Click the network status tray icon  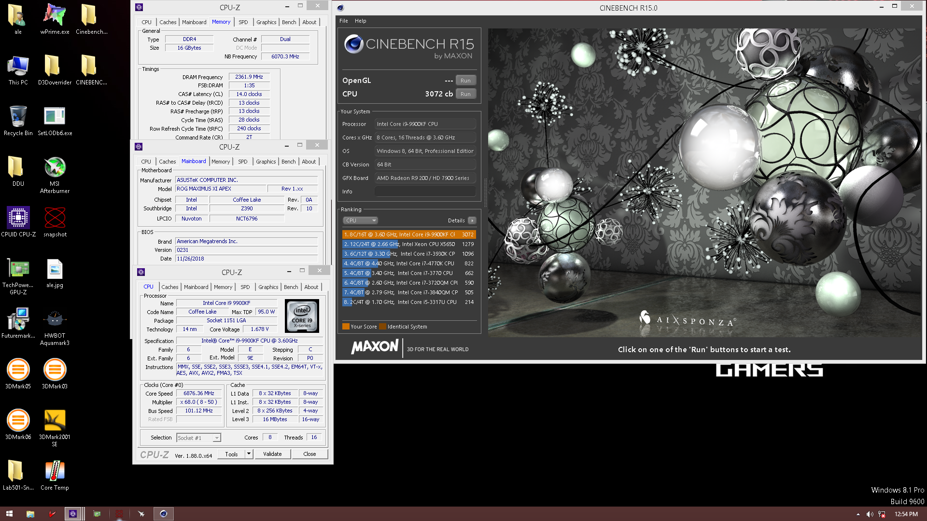[882, 514]
